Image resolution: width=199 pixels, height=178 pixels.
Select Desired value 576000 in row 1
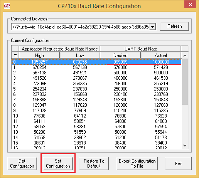[x=120, y=67]
